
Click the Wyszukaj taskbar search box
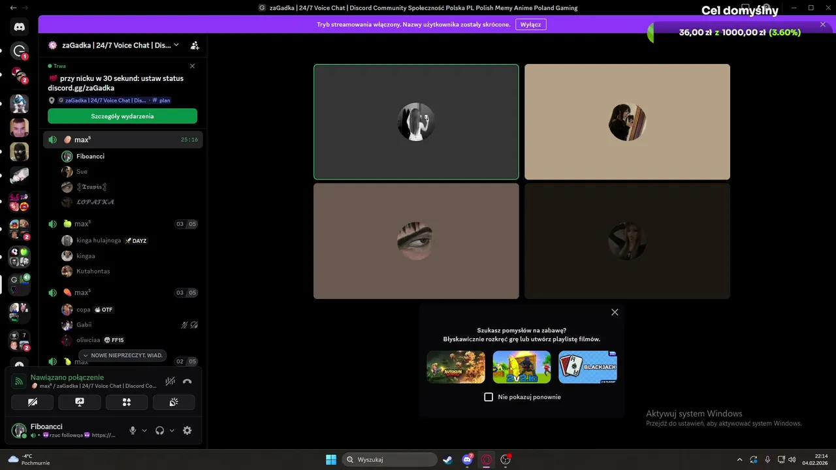point(390,460)
